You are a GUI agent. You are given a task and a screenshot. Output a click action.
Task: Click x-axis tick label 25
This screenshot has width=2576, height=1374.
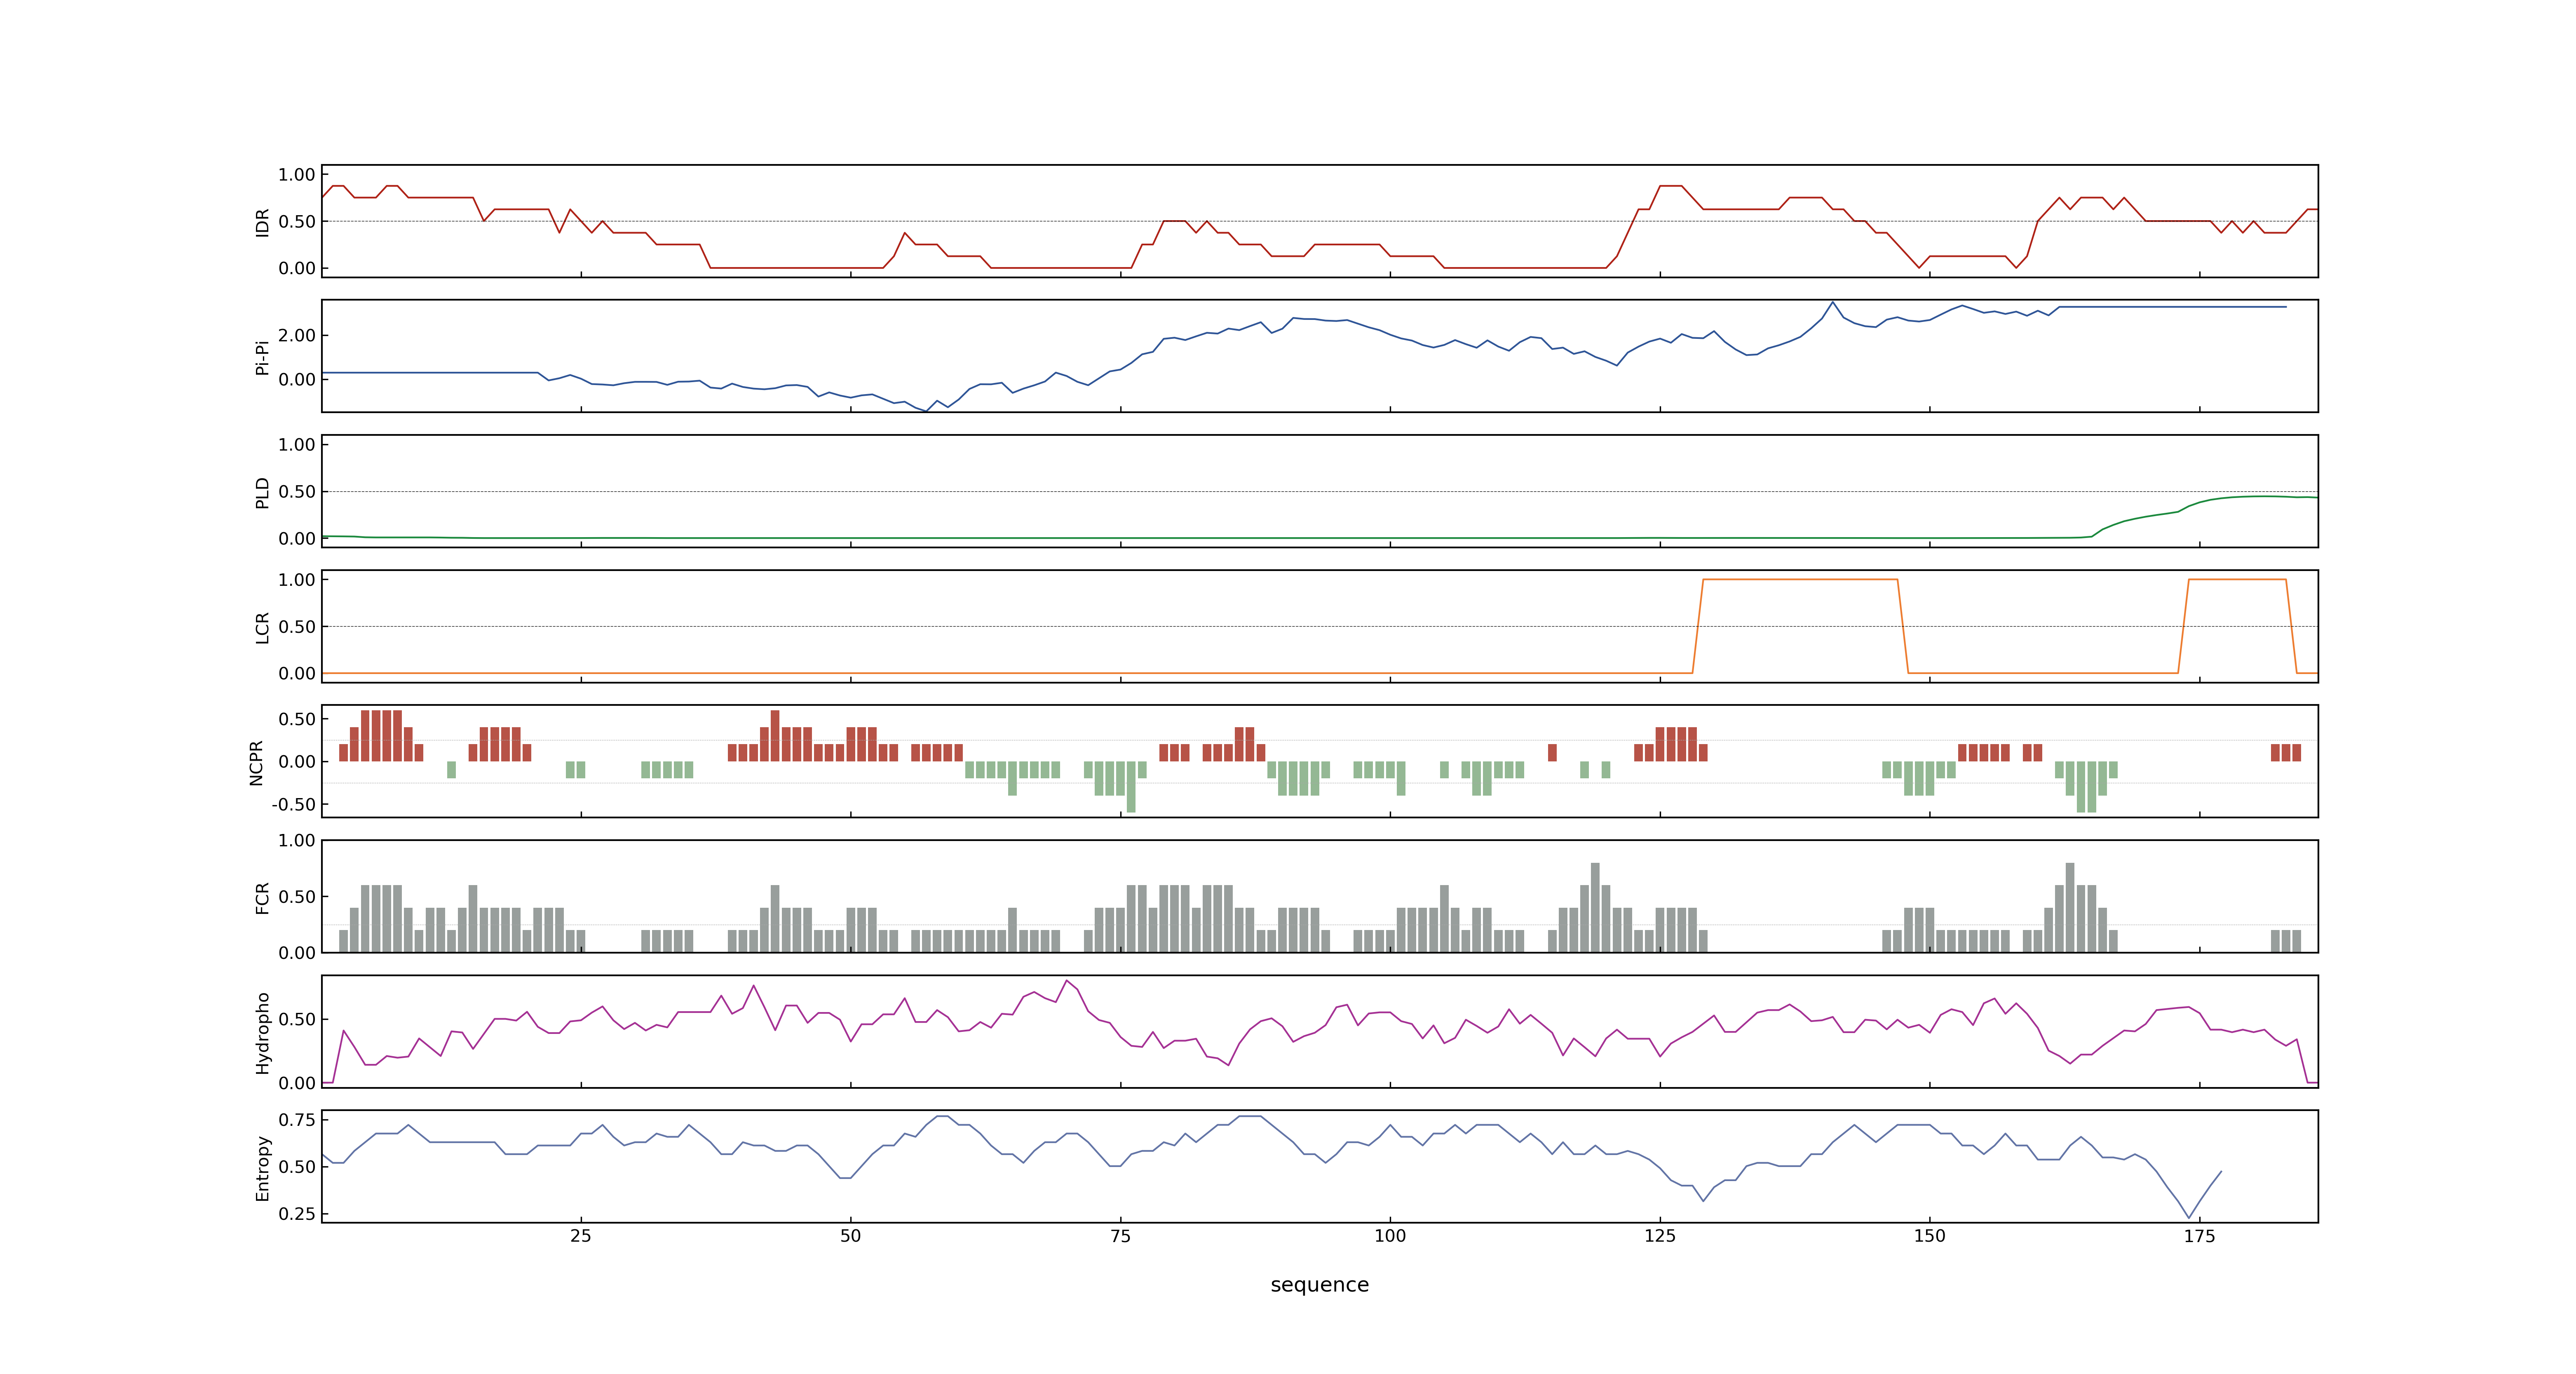click(x=581, y=1237)
